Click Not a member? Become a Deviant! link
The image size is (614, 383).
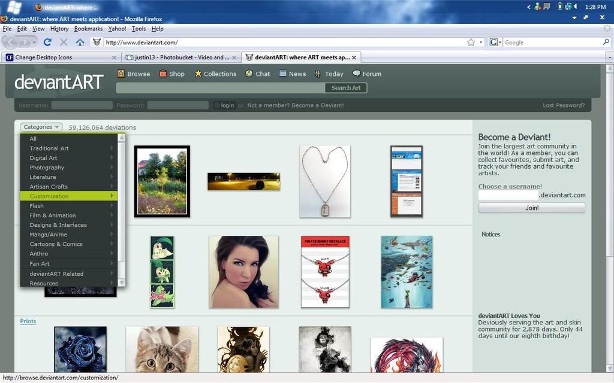[295, 105]
